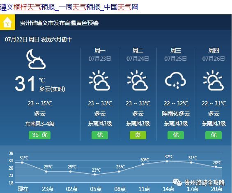Click Thursday's 优 air quality badge

tap(214, 135)
